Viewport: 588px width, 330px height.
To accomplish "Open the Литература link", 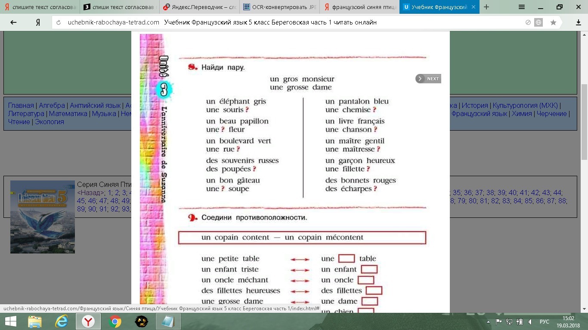I will [x=26, y=113].
